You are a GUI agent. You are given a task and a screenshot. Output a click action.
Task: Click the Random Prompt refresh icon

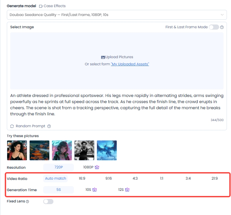[12, 126]
